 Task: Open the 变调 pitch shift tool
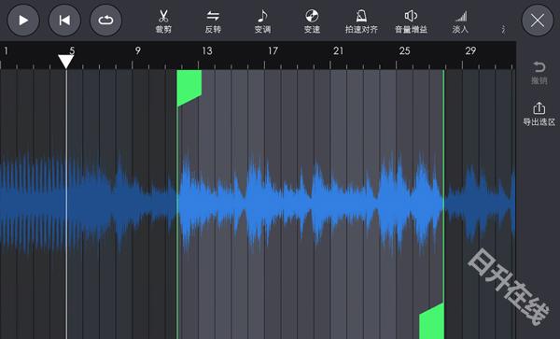[262, 21]
